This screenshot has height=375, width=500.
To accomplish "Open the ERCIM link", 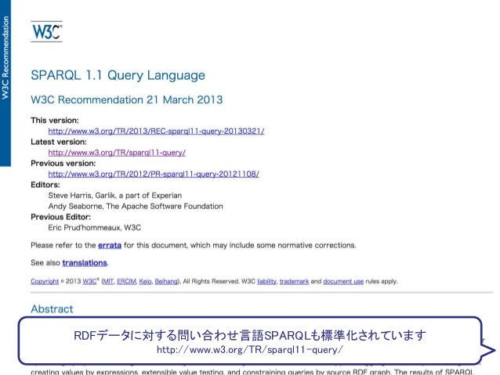I will 126,281.
